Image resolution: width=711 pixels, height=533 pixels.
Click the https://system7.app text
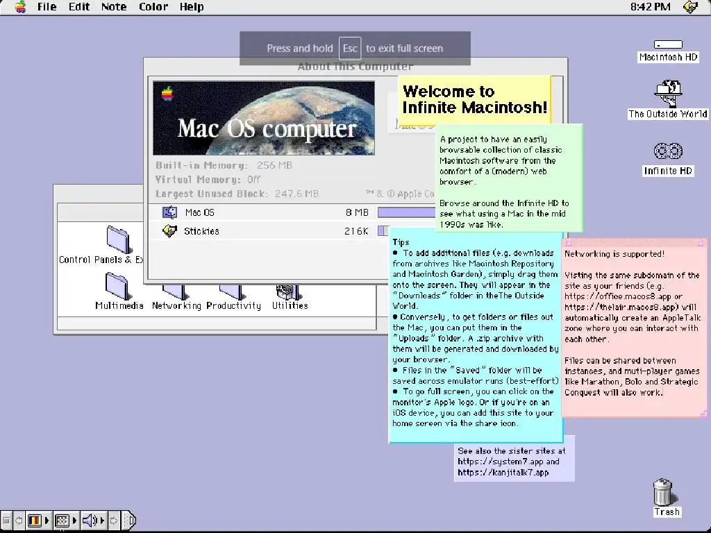[500, 462]
